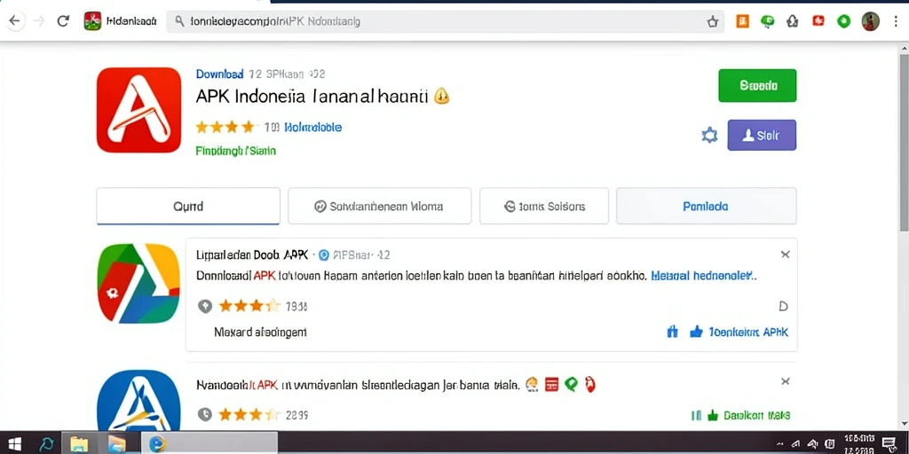Screen dimensions: 909x454
Task: Switch to the active browser taskbar button
Action: [x=209, y=443]
